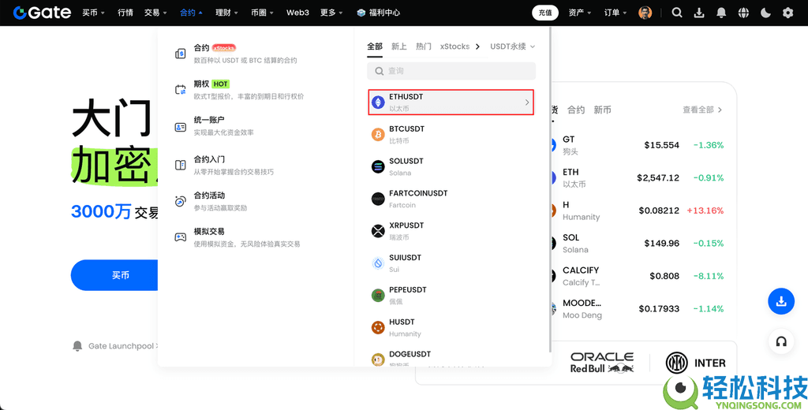Image resolution: width=808 pixels, height=410 pixels.
Task: Toggle dark mode moon icon
Action: click(765, 13)
